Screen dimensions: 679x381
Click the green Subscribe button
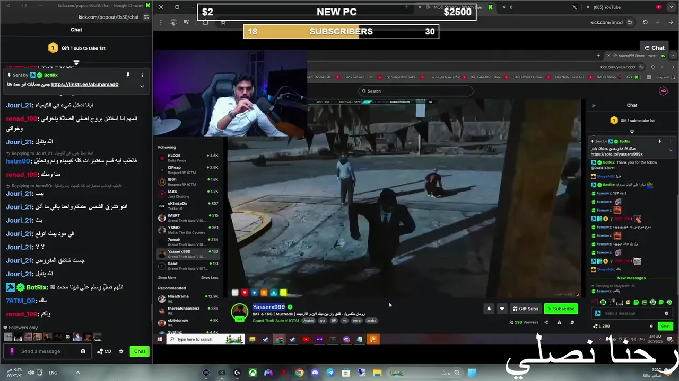(x=561, y=309)
